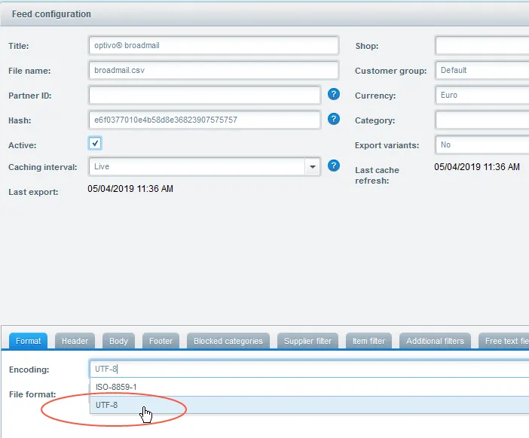529x438 pixels.
Task: Open the Free text fields tab
Action: tap(503, 341)
